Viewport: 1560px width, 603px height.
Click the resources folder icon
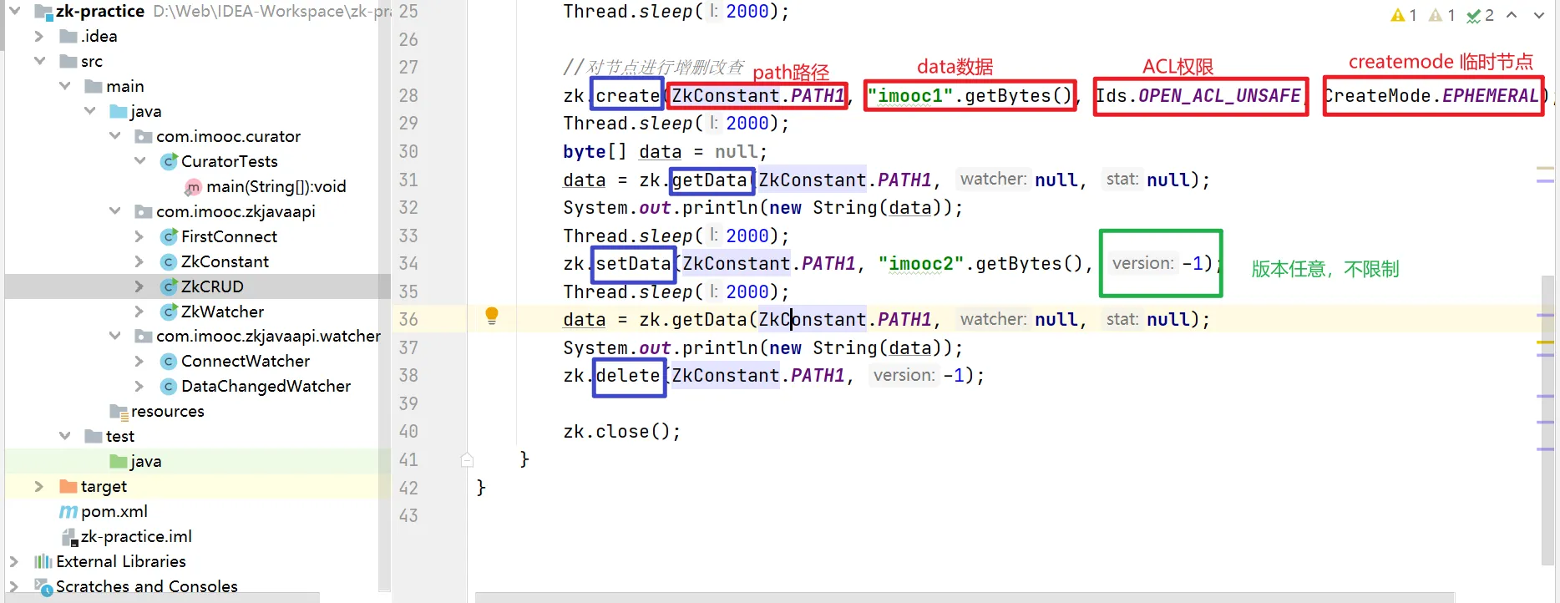tap(119, 412)
